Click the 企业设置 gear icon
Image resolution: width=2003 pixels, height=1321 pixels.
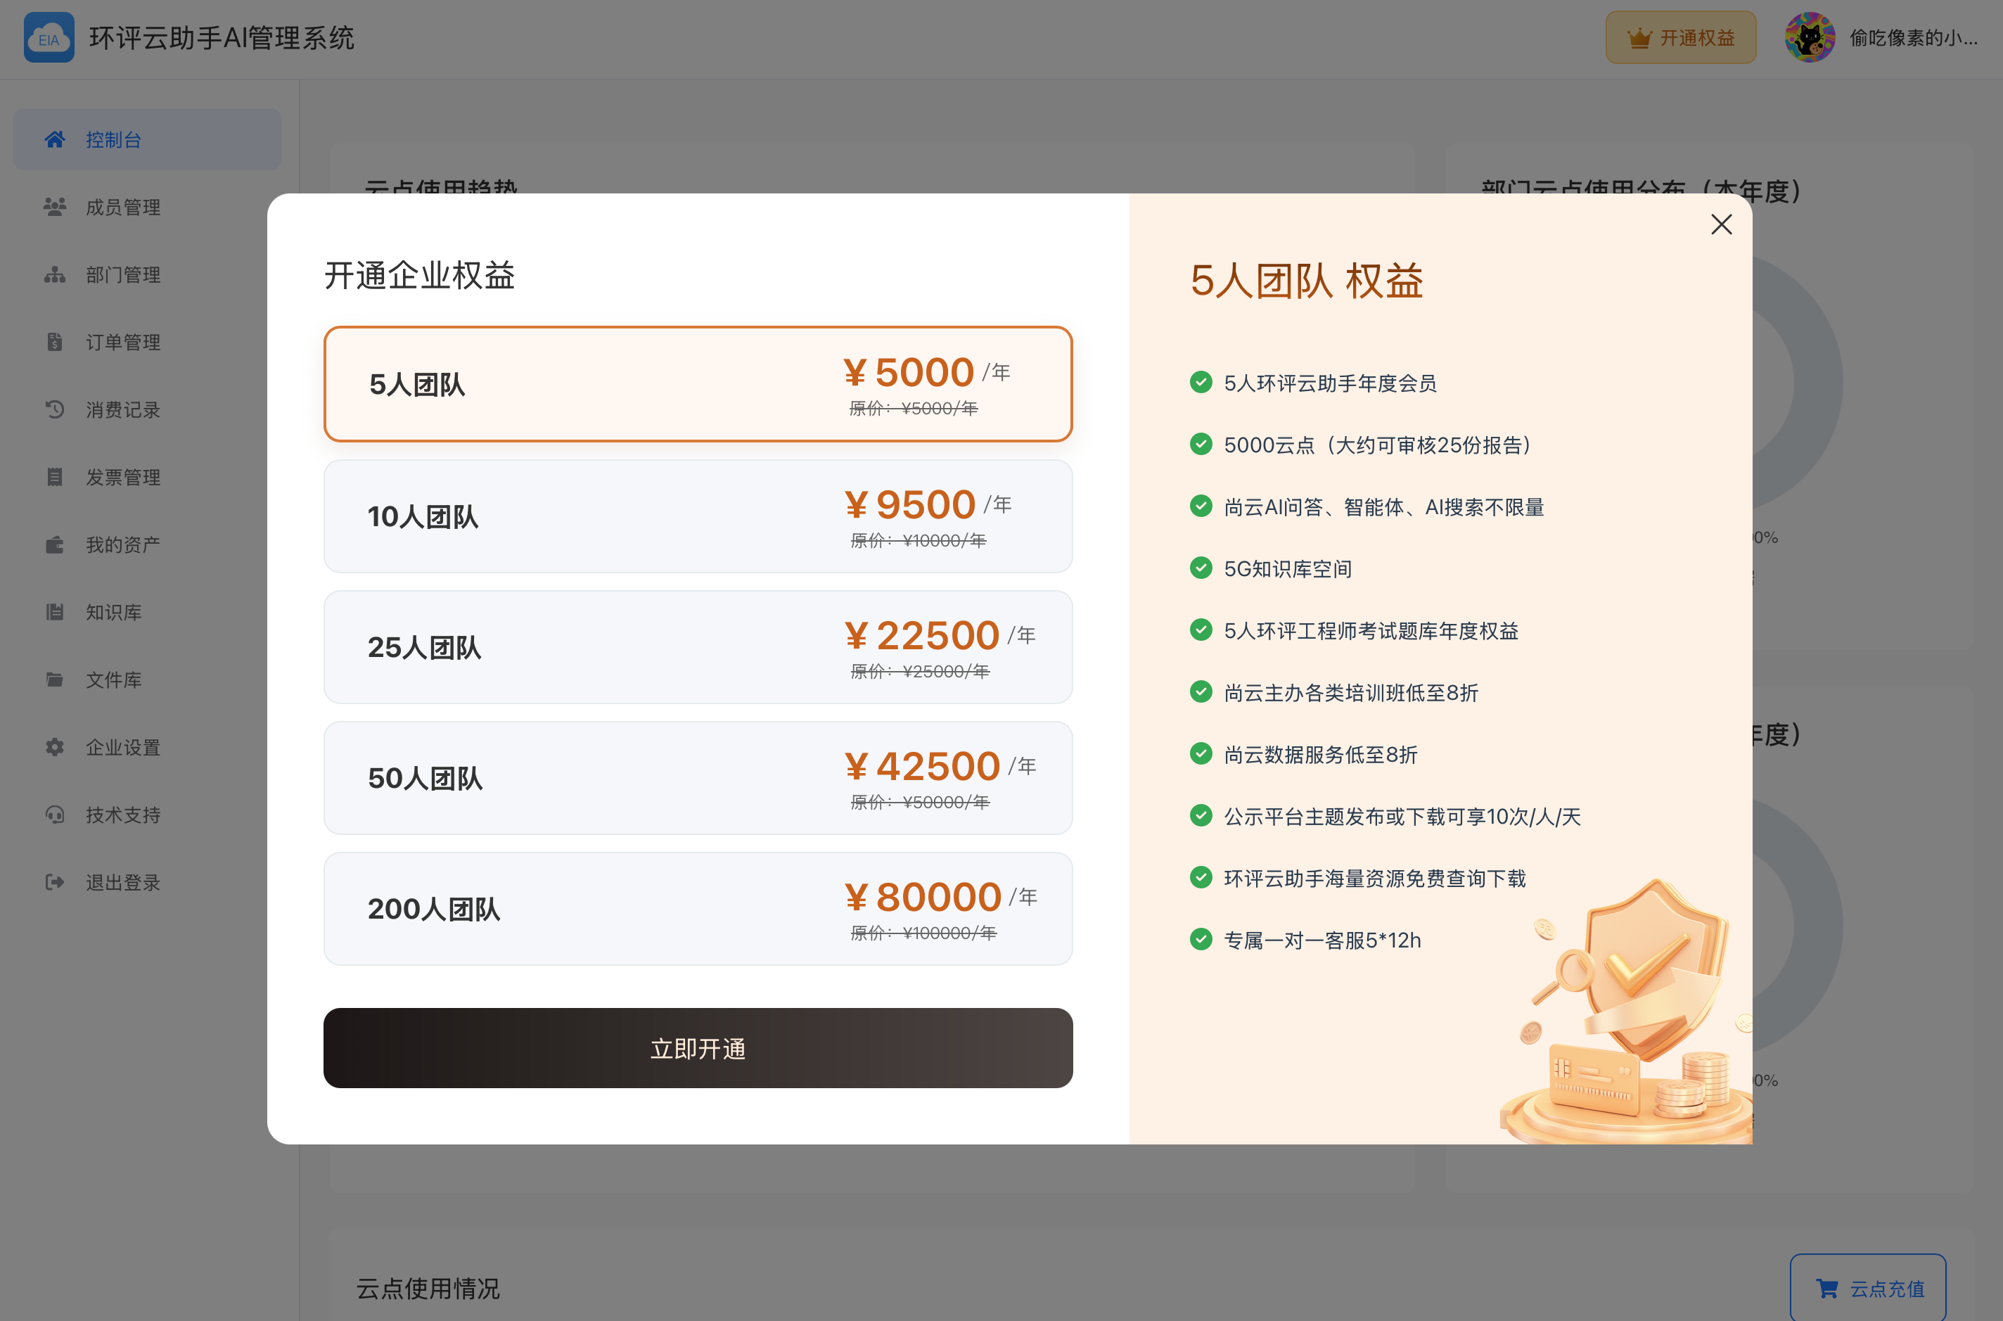(x=55, y=747)
